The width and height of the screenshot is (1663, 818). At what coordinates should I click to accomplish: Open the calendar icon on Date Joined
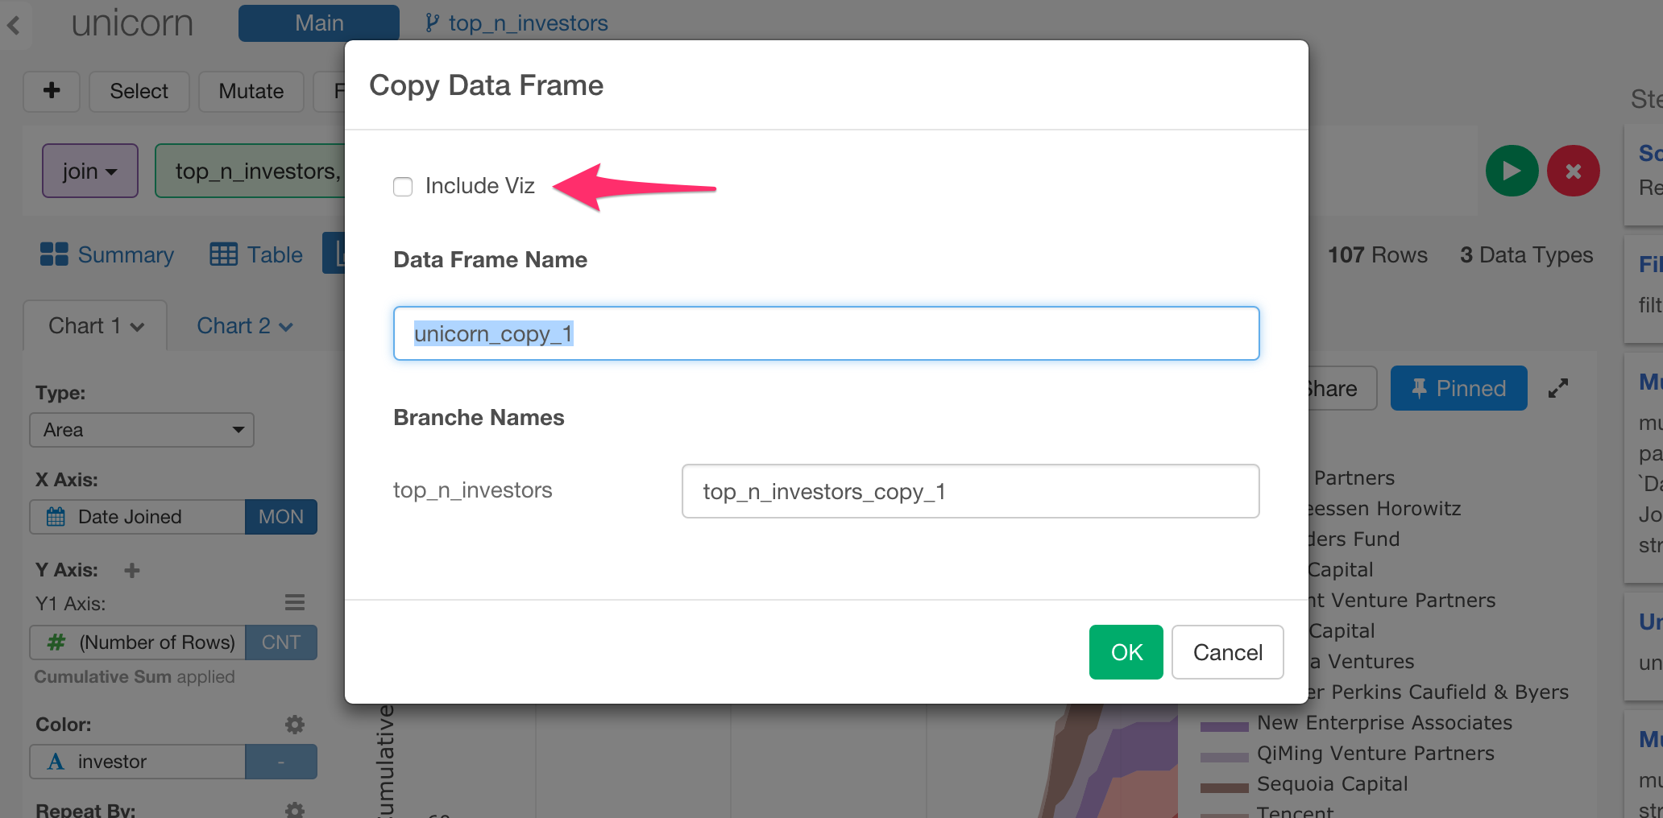56,516
